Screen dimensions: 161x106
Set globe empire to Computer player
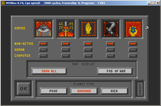click(133, 56)
